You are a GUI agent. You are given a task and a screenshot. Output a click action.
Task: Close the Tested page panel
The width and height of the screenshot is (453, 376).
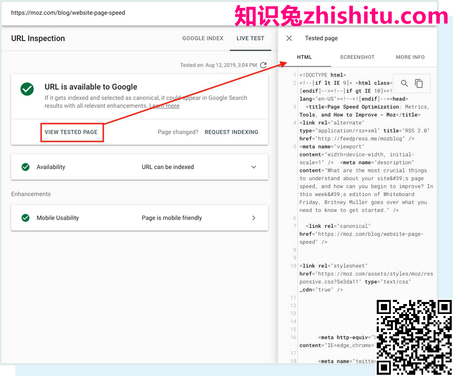[x=289, y=38]
